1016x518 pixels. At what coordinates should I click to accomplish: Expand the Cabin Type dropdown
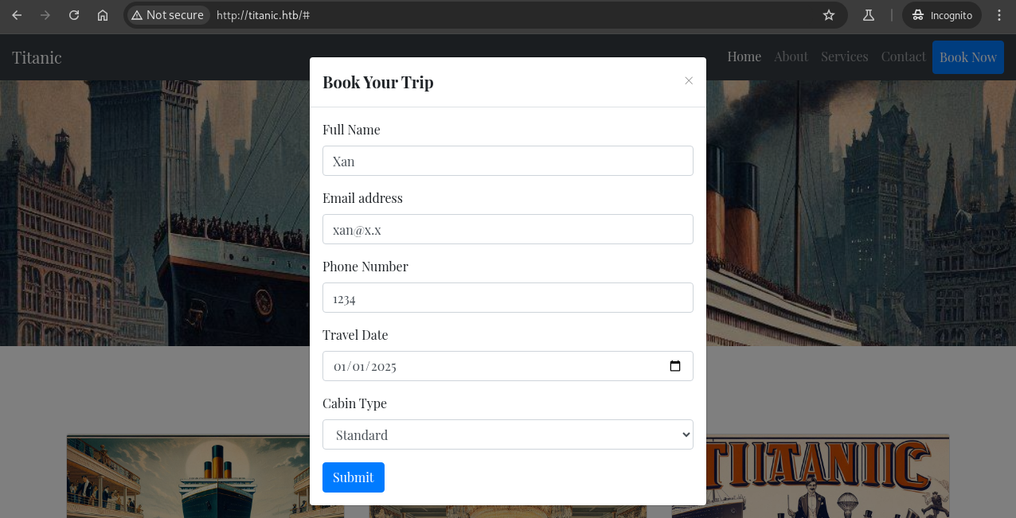pyautogui.click(x=507, y=434)
